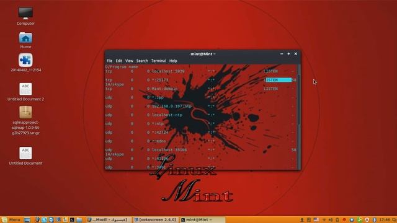Click the localhost:5939 entry in the terminal
Viewport: 397px width, 223px height.
pos(168,71)
